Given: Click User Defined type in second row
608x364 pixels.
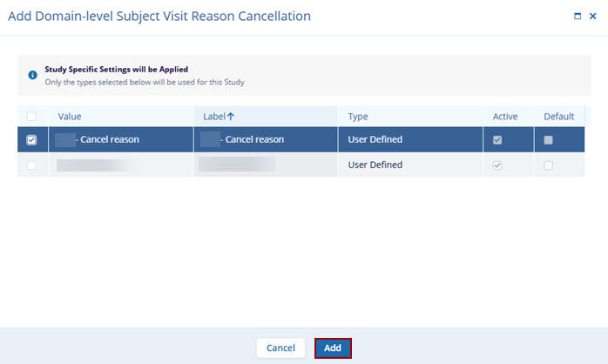Looking at the screenshot, I should (x=375, y=165).
